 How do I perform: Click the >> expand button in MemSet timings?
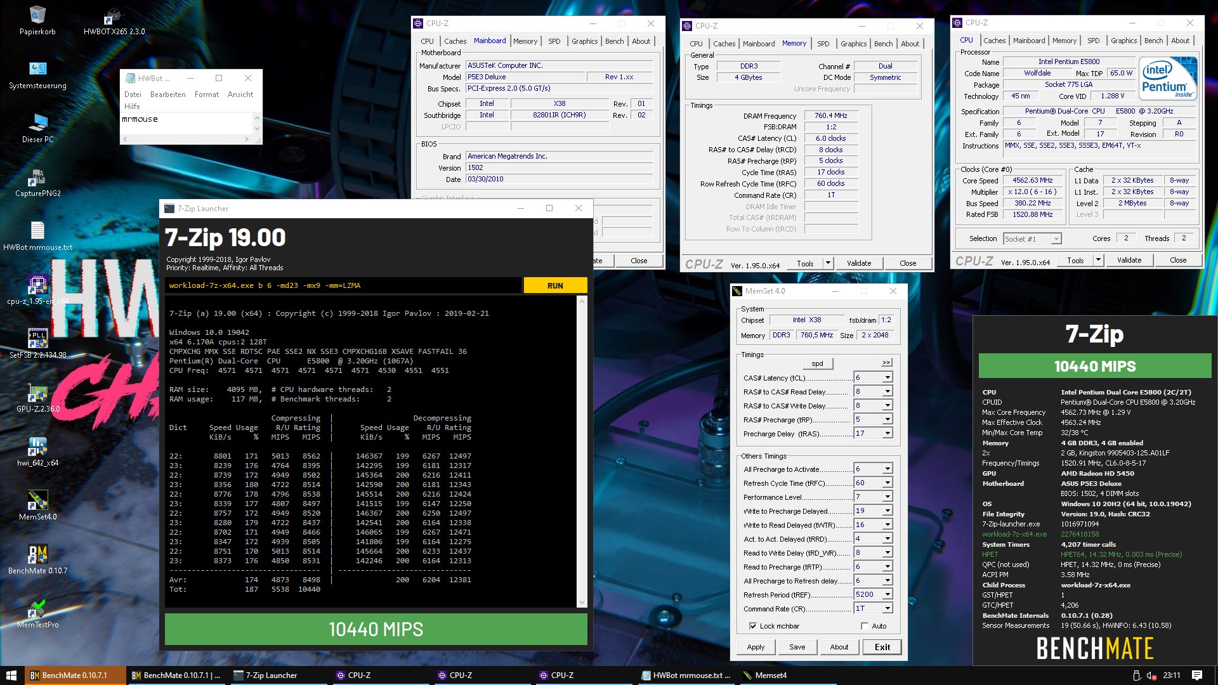point(886,363)
